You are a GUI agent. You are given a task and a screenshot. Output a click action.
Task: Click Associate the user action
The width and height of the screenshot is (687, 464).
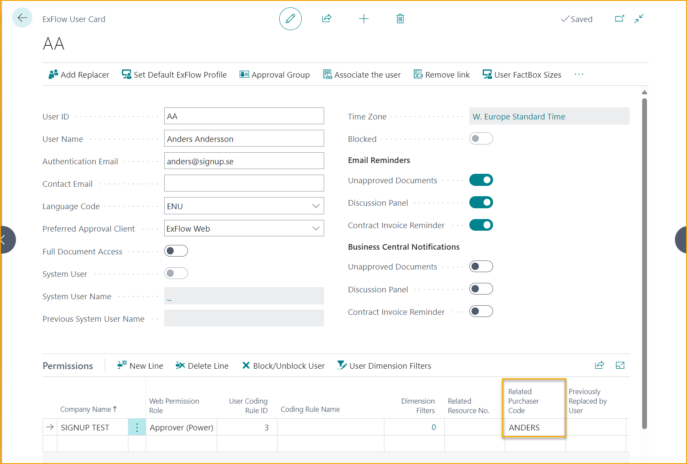(x=362, y=75)
